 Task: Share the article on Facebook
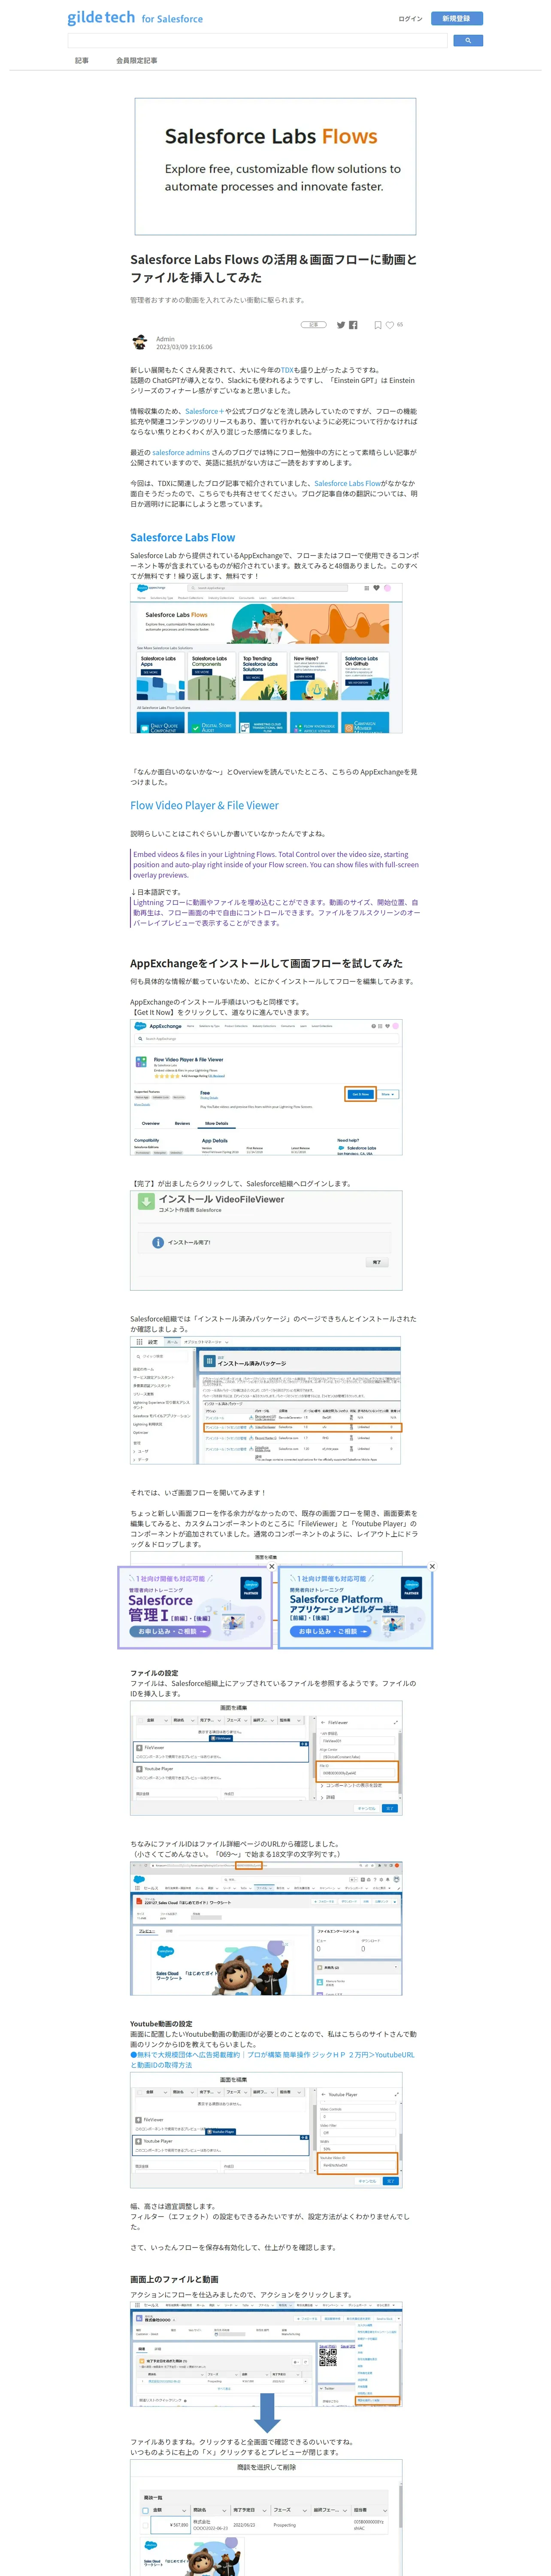pos(353,325)
